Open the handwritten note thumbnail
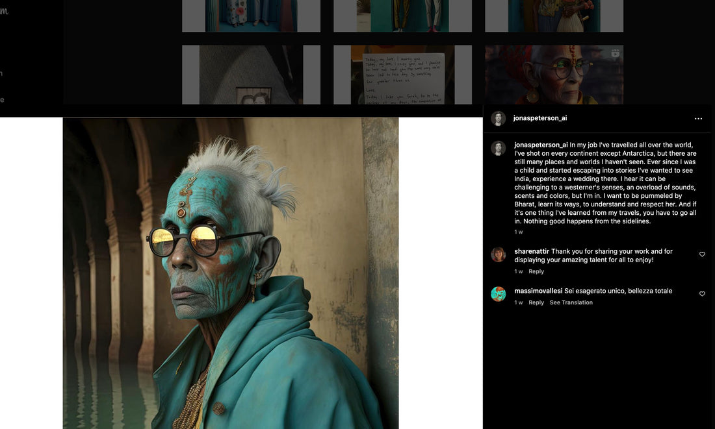The image size is (715, 429). point(402,75)
